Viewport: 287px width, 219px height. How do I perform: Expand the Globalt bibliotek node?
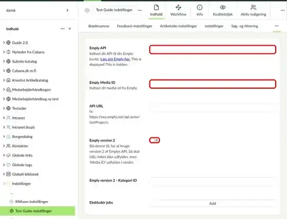[4, 174]
